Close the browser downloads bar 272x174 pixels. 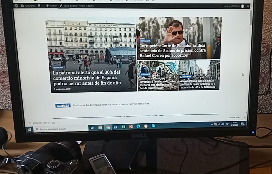tap(244, 117)
